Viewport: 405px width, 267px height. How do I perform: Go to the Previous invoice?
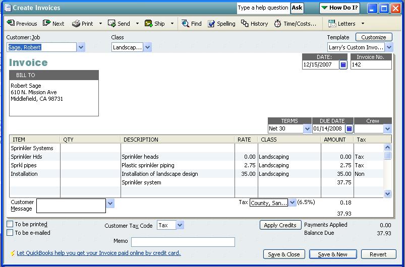tap(22, 24)
